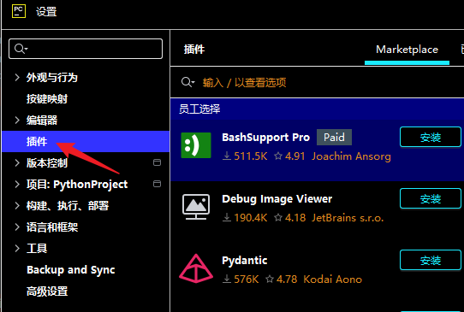
Task: Expand the 外观与行为 settings group
Action: tap(17, 78)
